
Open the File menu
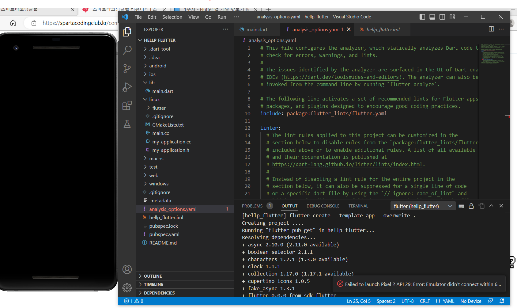138,17
